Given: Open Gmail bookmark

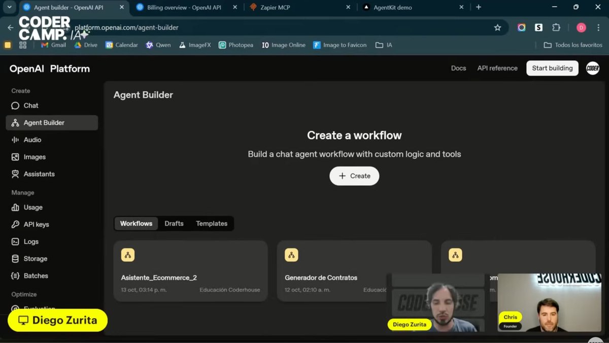Looking at the screenshot, I should pos(53,45).
